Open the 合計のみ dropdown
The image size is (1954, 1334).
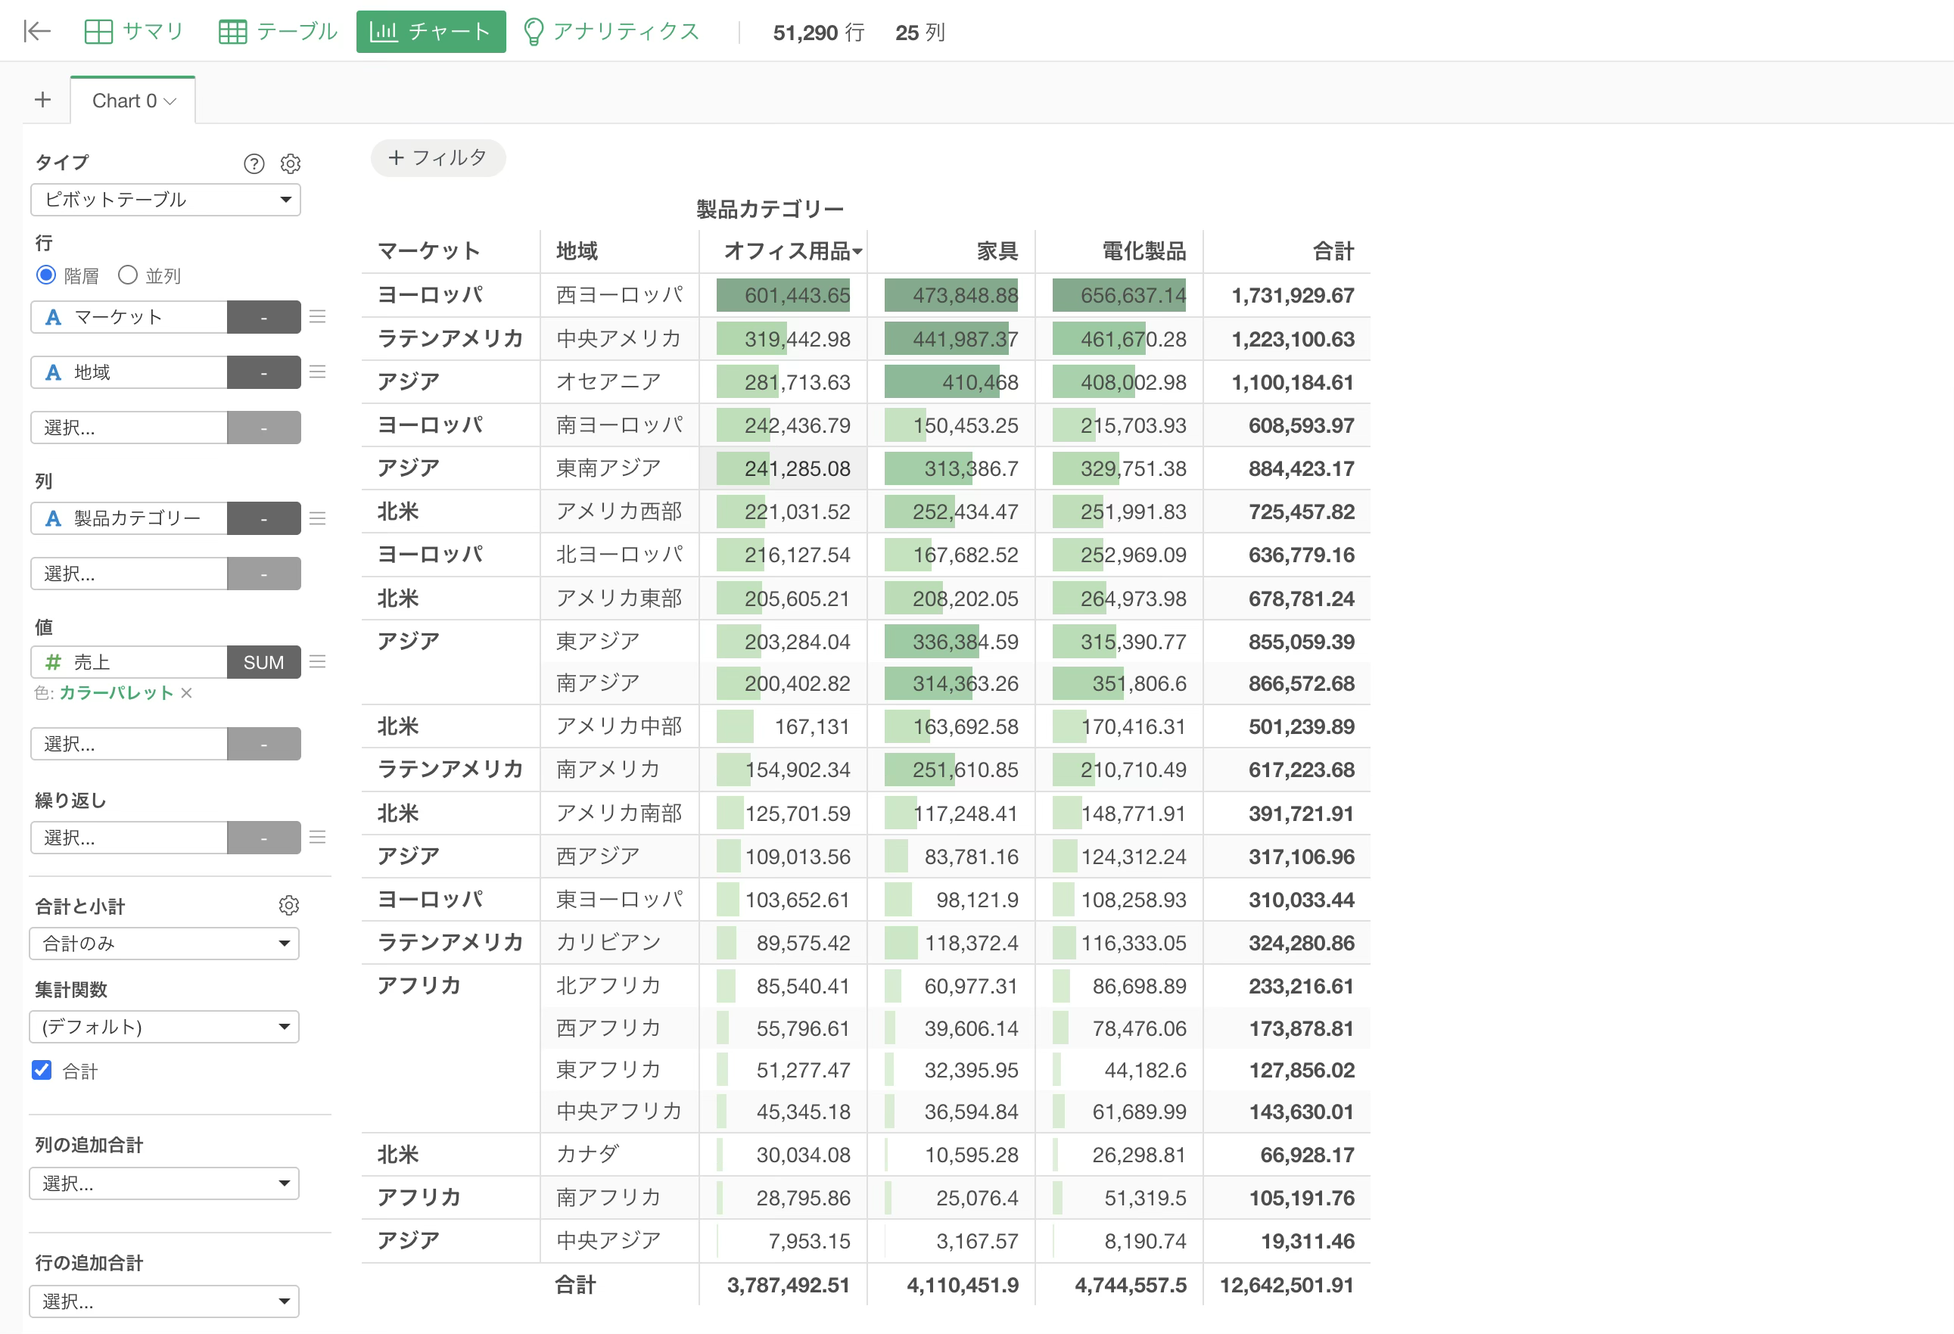click(164, 943)
